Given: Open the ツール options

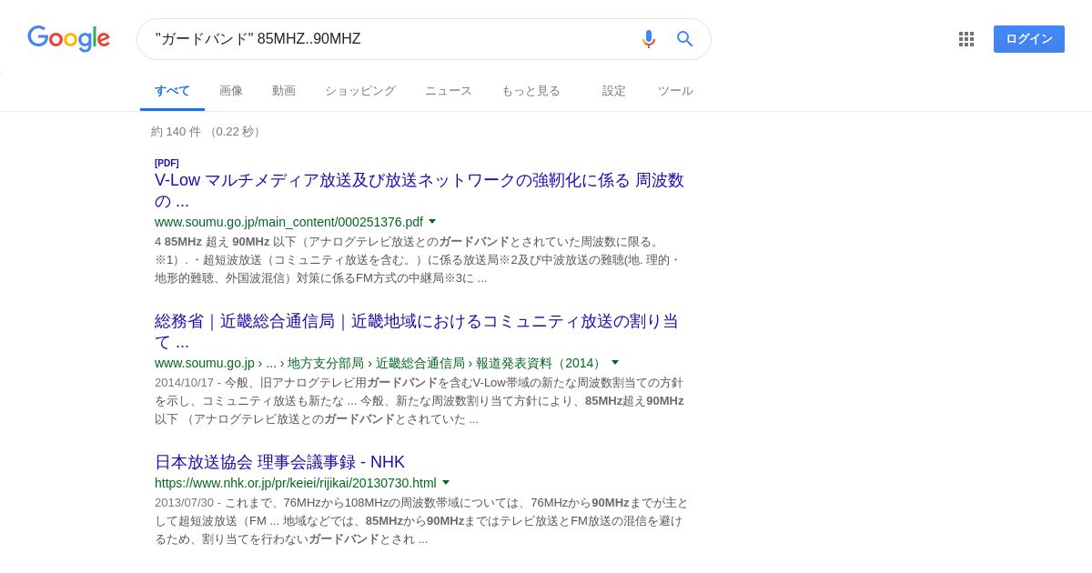Looking at the screenshot, I should click(x=675, y=91).
